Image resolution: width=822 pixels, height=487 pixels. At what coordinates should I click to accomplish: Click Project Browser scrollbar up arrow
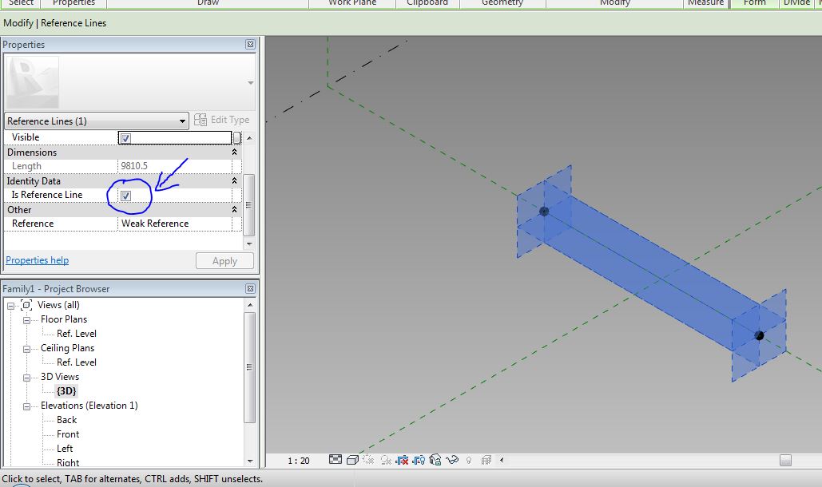(250, 305)
